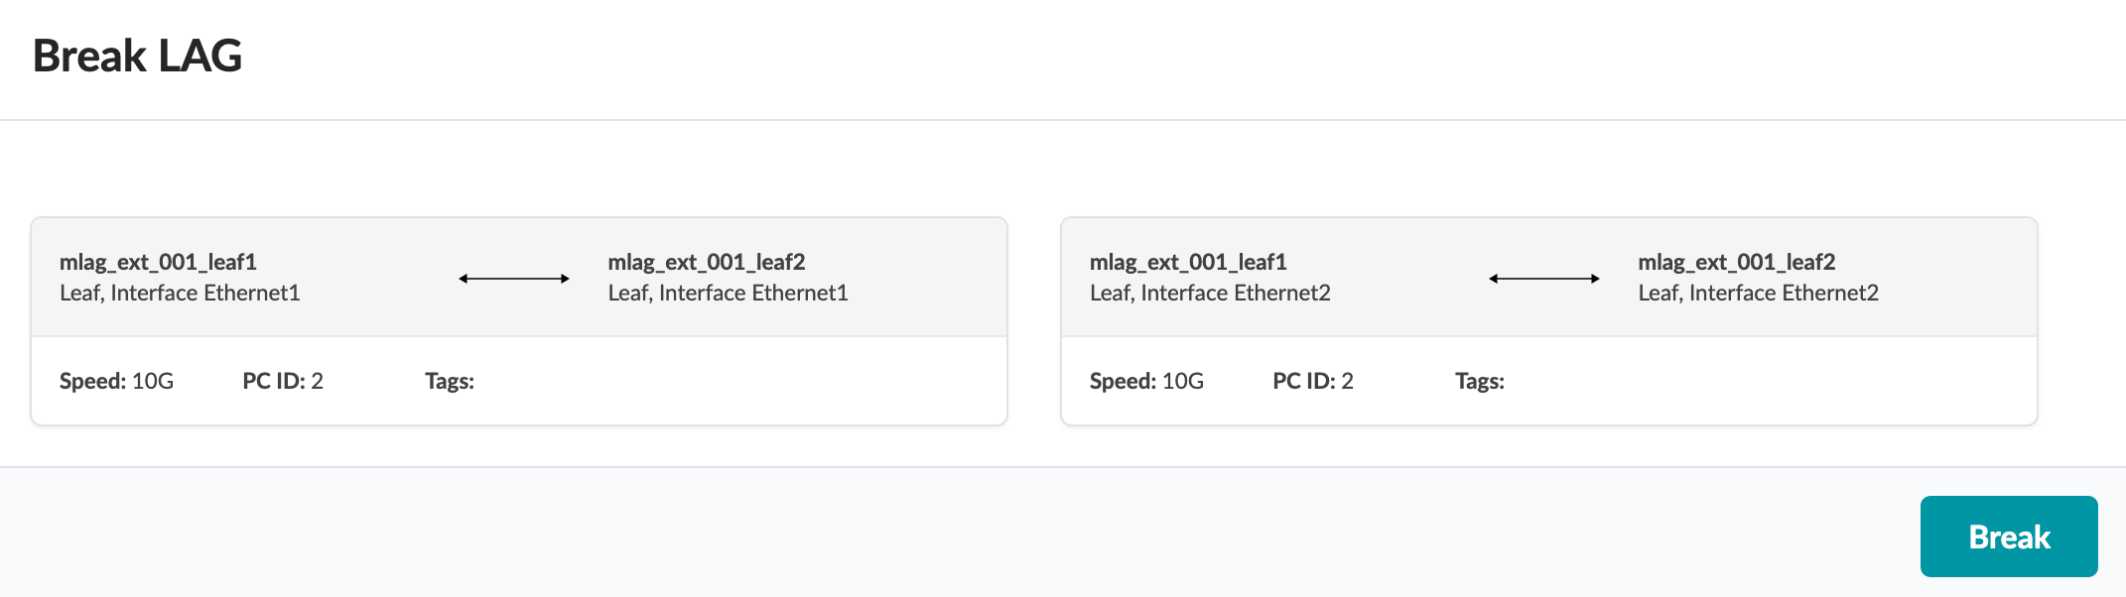Click the Tags label in the Ethernet2 card
2126x597 pixels.
tap(1480, 381)
